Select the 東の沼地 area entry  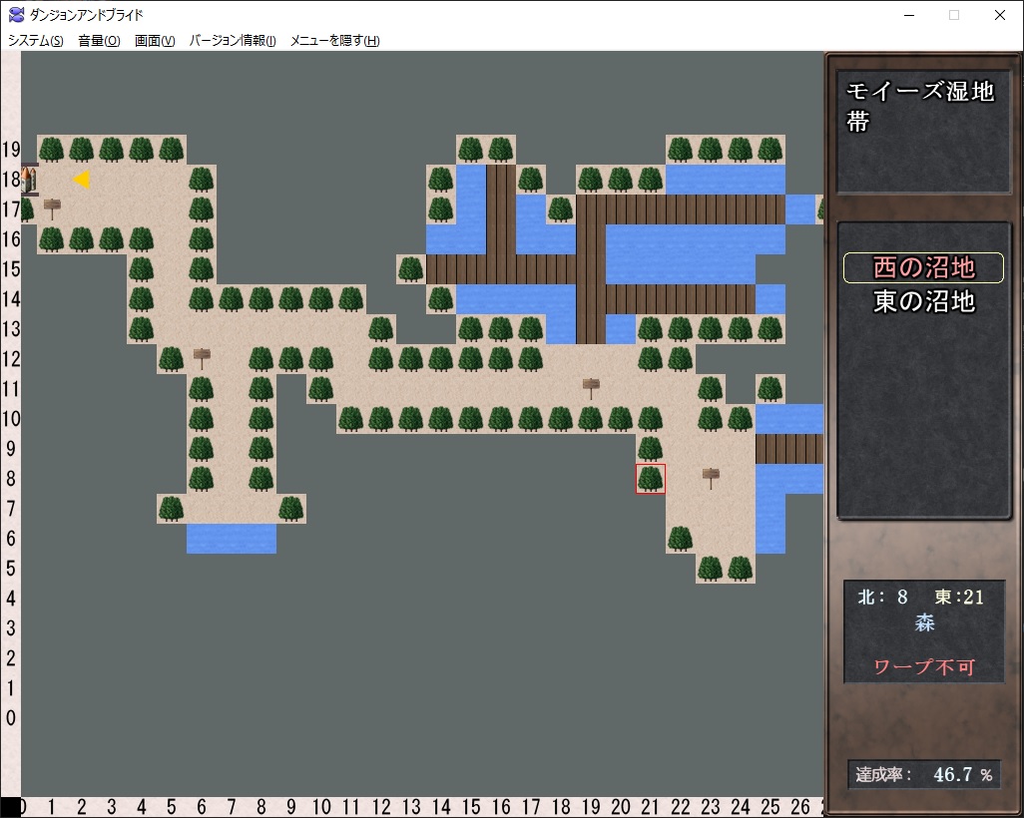click(x=923, y=301)
